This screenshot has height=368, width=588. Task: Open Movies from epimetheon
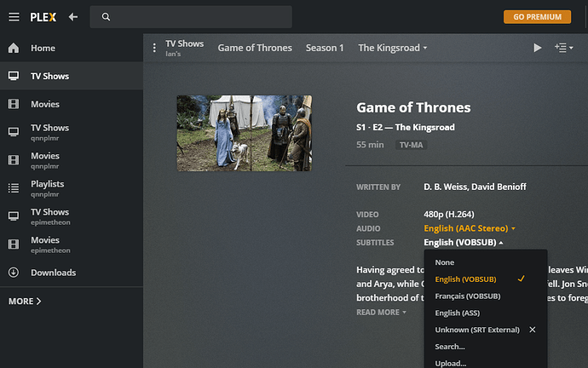tap(72, 244)
